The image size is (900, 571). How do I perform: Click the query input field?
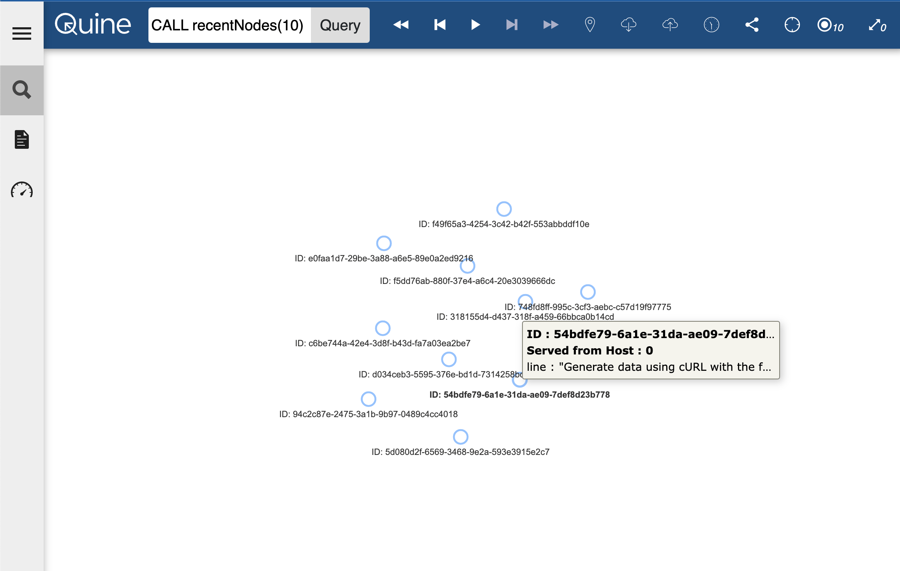(x=229, y=25)
